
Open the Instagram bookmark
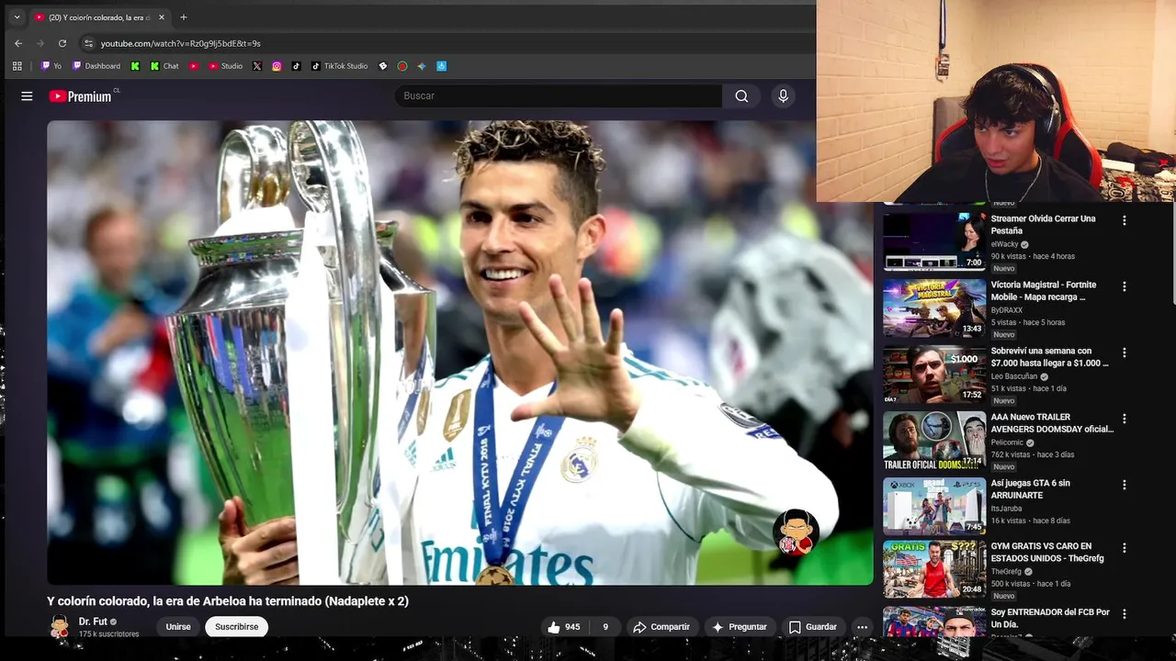pos(277,66)
